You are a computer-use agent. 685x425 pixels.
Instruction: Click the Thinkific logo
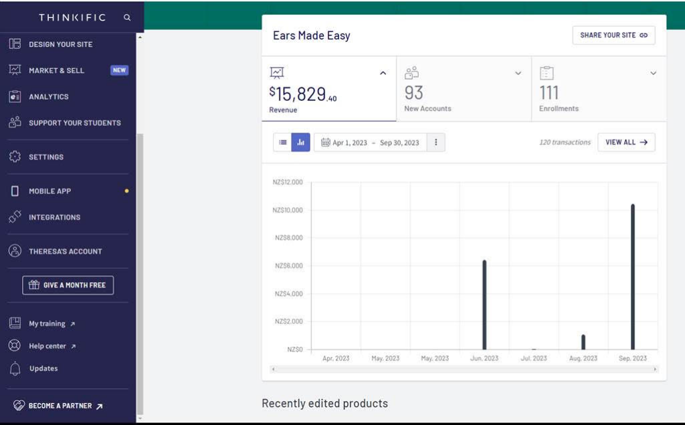72,17
